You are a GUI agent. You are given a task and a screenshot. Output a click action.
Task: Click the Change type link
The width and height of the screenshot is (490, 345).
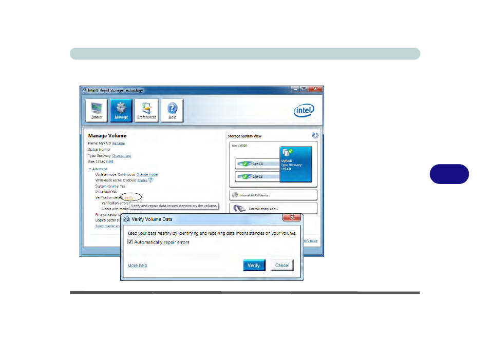click(122, 156)
